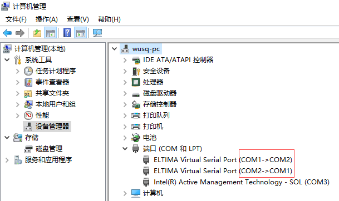
Task: Click the Back arrow toolbar button
Action: tap(7, 33)
